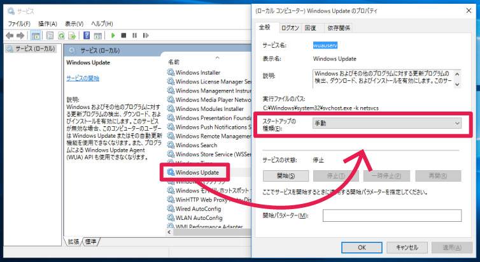This screenshot has height=262, width=480.
Task: Open ファイル(F) menu
Action: pos(19,24)
